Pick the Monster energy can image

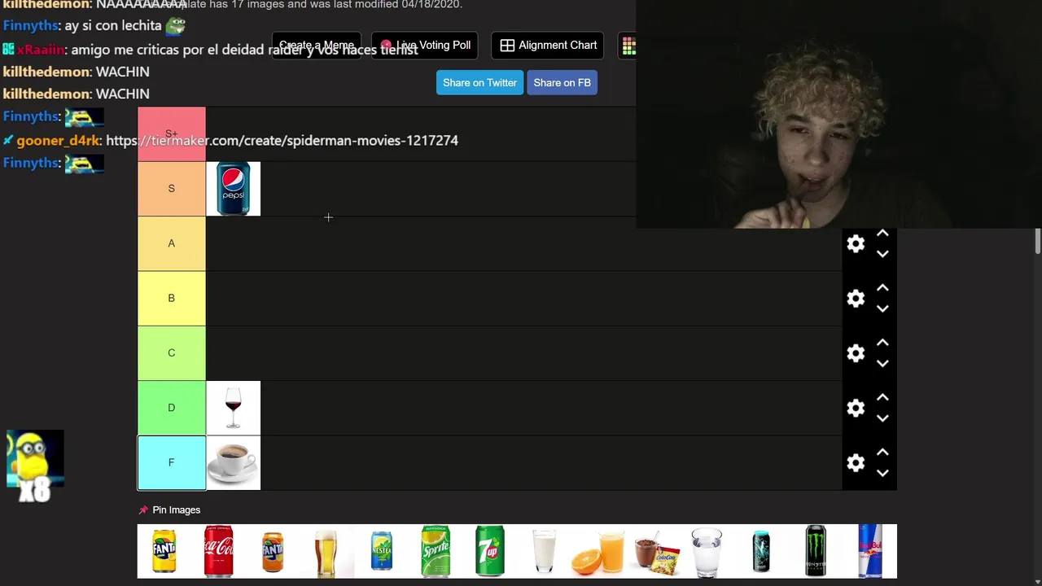click(x=816, y=551)
